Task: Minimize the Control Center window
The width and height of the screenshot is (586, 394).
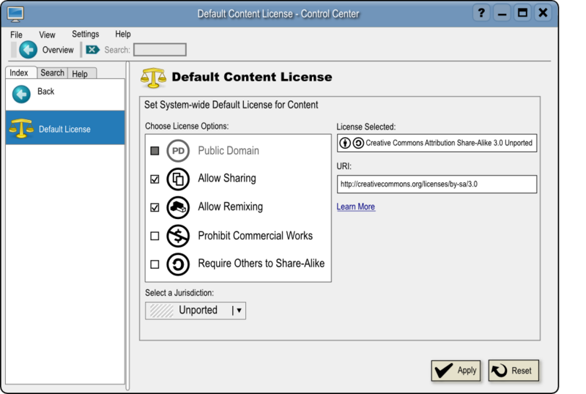Action: pyautogui.click(x=502, y=13)
